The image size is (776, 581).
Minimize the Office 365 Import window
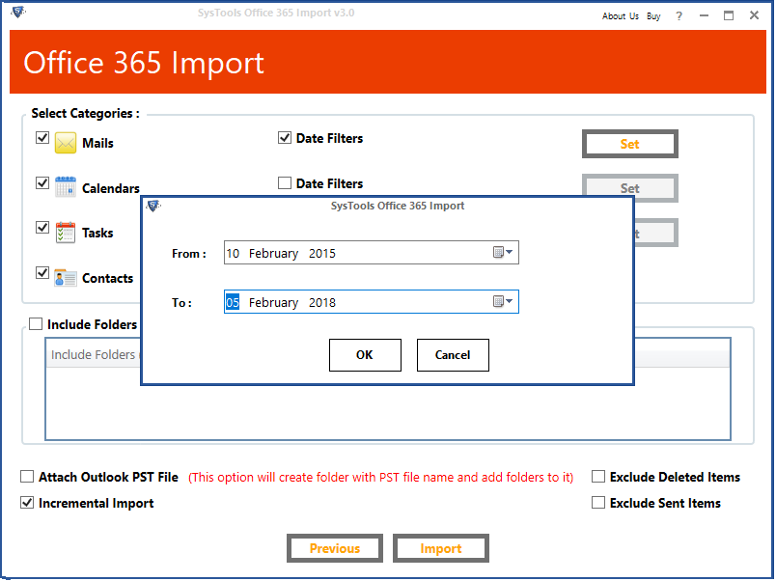[704, 15]
